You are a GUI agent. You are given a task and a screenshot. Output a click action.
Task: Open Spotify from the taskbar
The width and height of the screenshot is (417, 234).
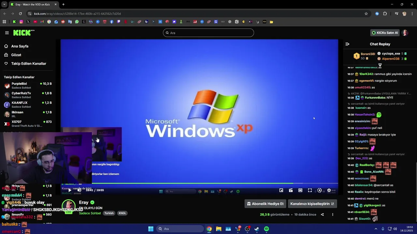point(266,229)
